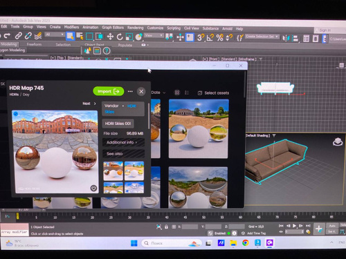Click the Edit Named Selection Sets icon
The image size is (346, 259).
tap(240, 37)
